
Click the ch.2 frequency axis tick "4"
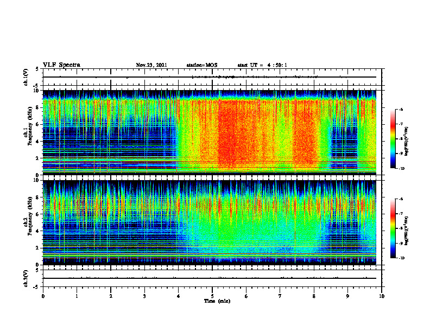pyautogui.click(x=37, y=231)
